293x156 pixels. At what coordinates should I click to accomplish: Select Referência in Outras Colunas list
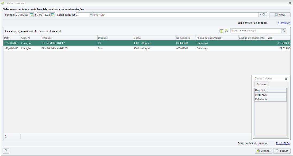[x=271, y=99]
